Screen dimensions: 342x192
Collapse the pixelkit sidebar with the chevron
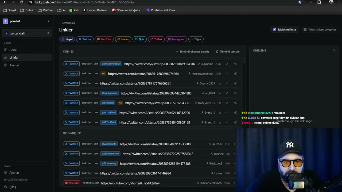click(x=48, y=21)
